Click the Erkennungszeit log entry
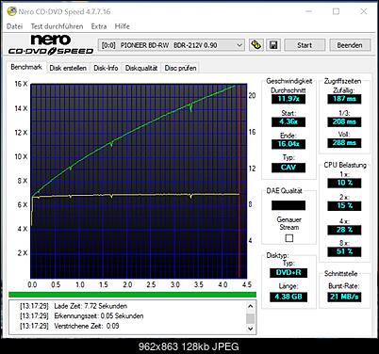Screen dimensions: 379x354 [x=82, y=316]
